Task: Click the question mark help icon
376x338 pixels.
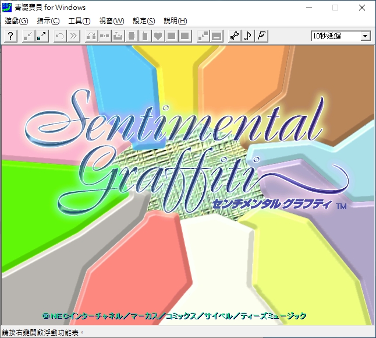Action: pyautogui.click(x=10, y=36)
